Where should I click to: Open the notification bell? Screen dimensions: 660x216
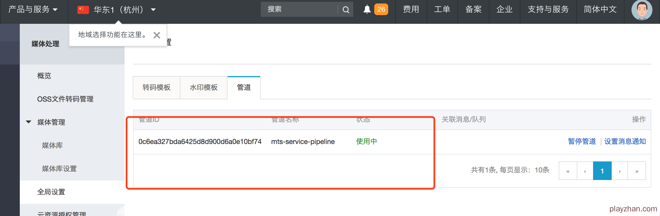[367, 9]
